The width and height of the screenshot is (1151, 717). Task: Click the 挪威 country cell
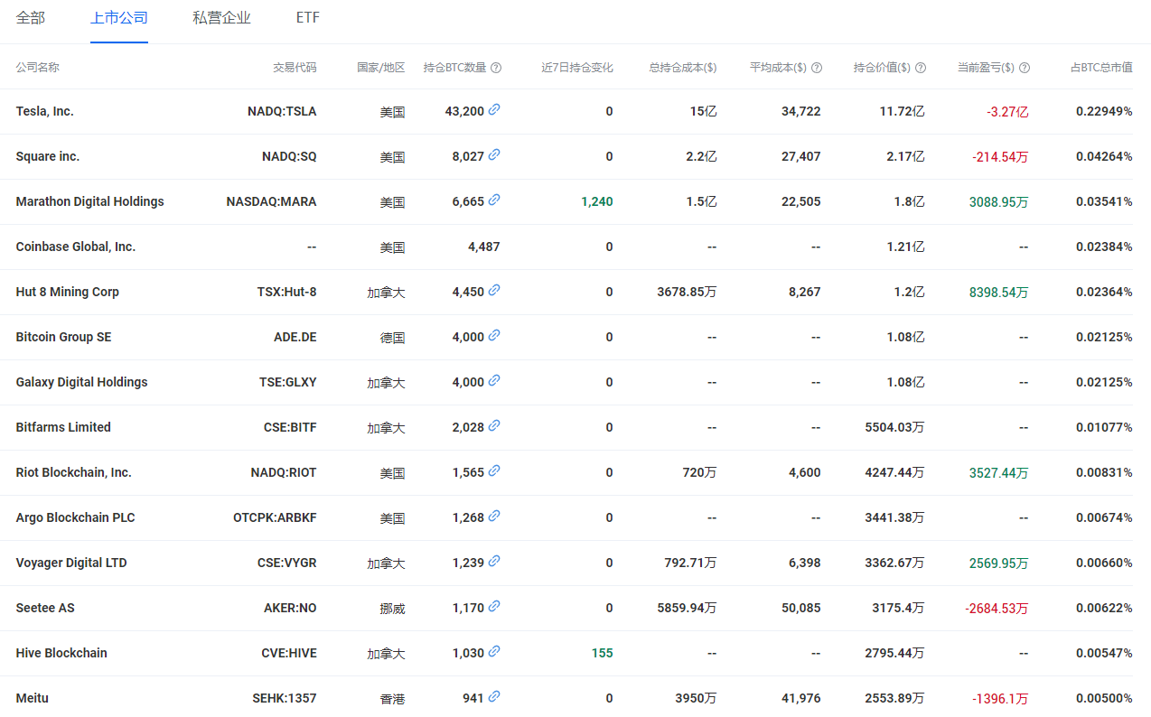392,608
